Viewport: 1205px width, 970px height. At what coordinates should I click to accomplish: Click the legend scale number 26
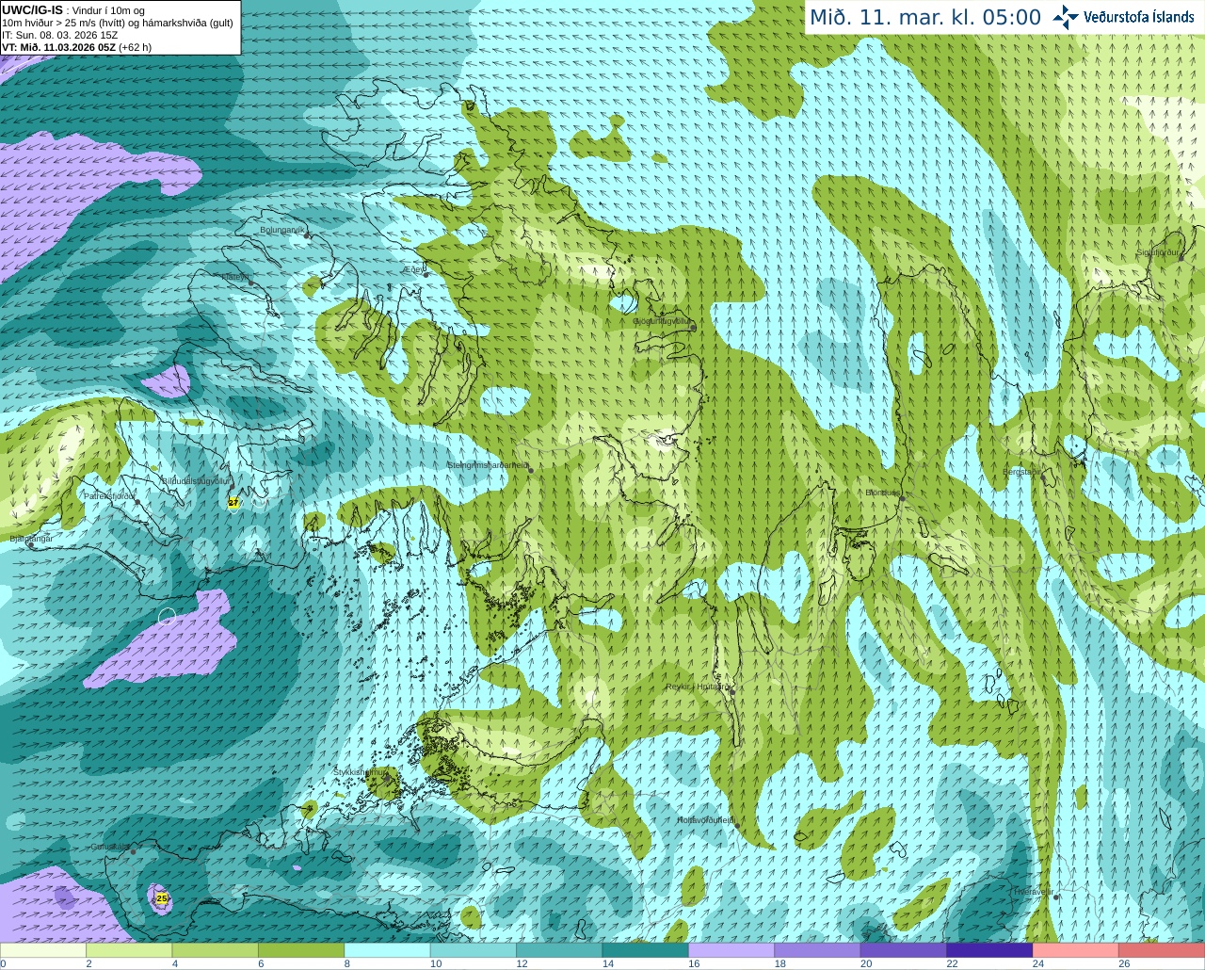[1124, 963]
